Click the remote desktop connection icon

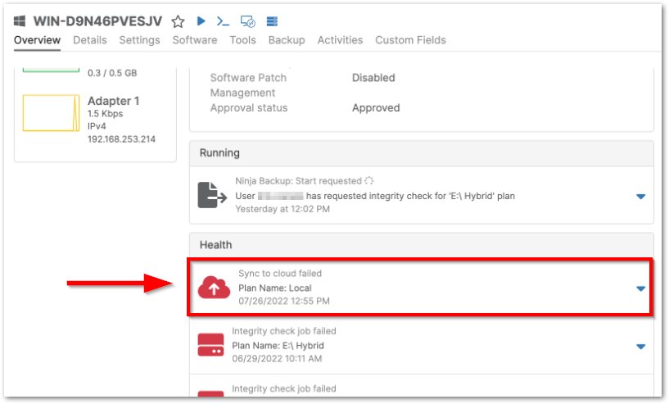(248, 21)
